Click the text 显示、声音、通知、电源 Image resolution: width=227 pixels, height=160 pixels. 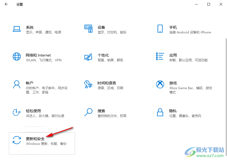(x=44, y=32)
